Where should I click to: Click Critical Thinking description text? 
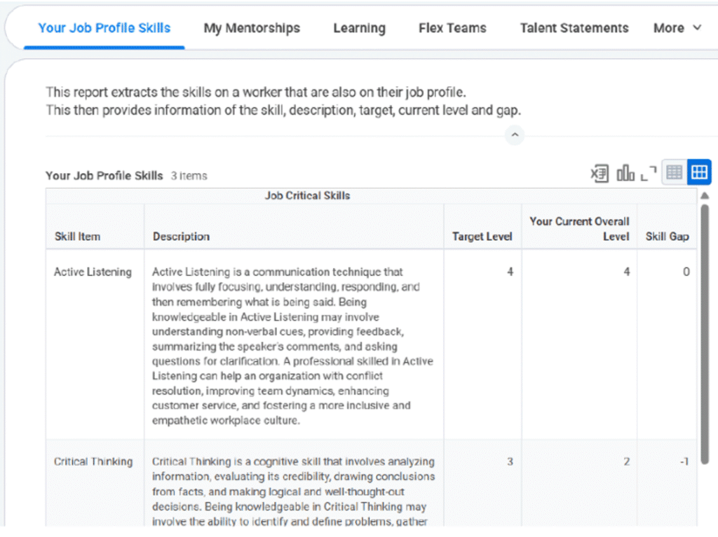pyautogui.click(x=294, y=491)
